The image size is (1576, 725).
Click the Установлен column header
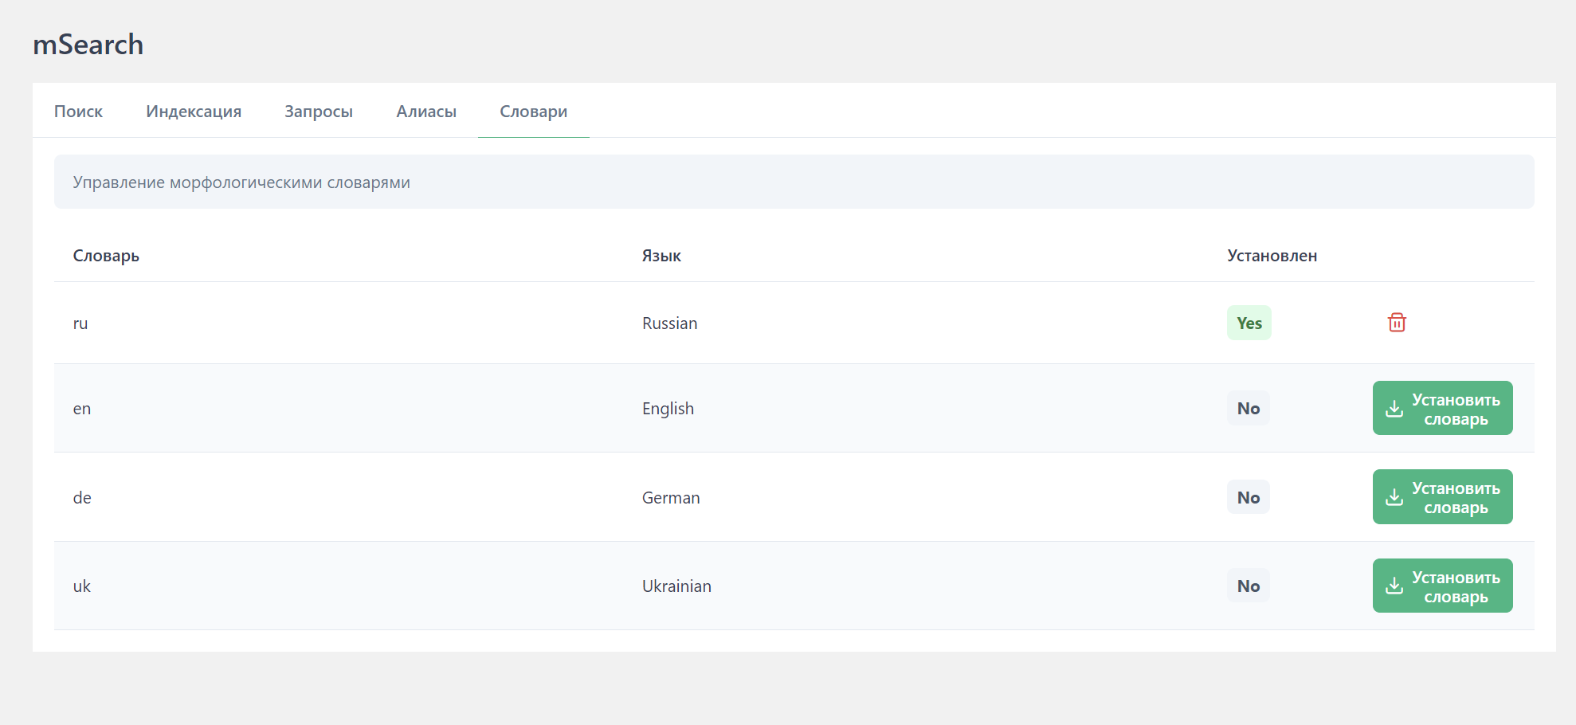(x=1272, y=256)
